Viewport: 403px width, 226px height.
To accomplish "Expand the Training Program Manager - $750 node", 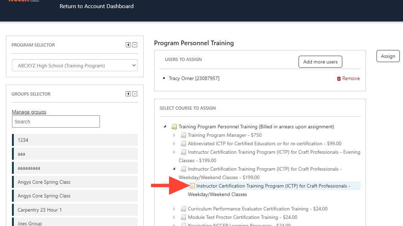I will tap(175, 135).
